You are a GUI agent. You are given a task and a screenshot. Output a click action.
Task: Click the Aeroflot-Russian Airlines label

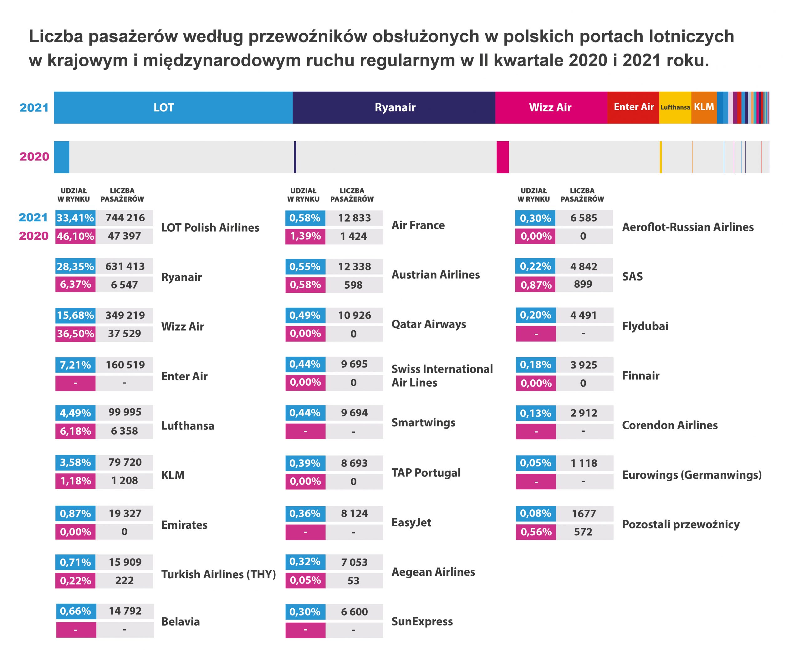pyautogui.click(x=688, y=227)
